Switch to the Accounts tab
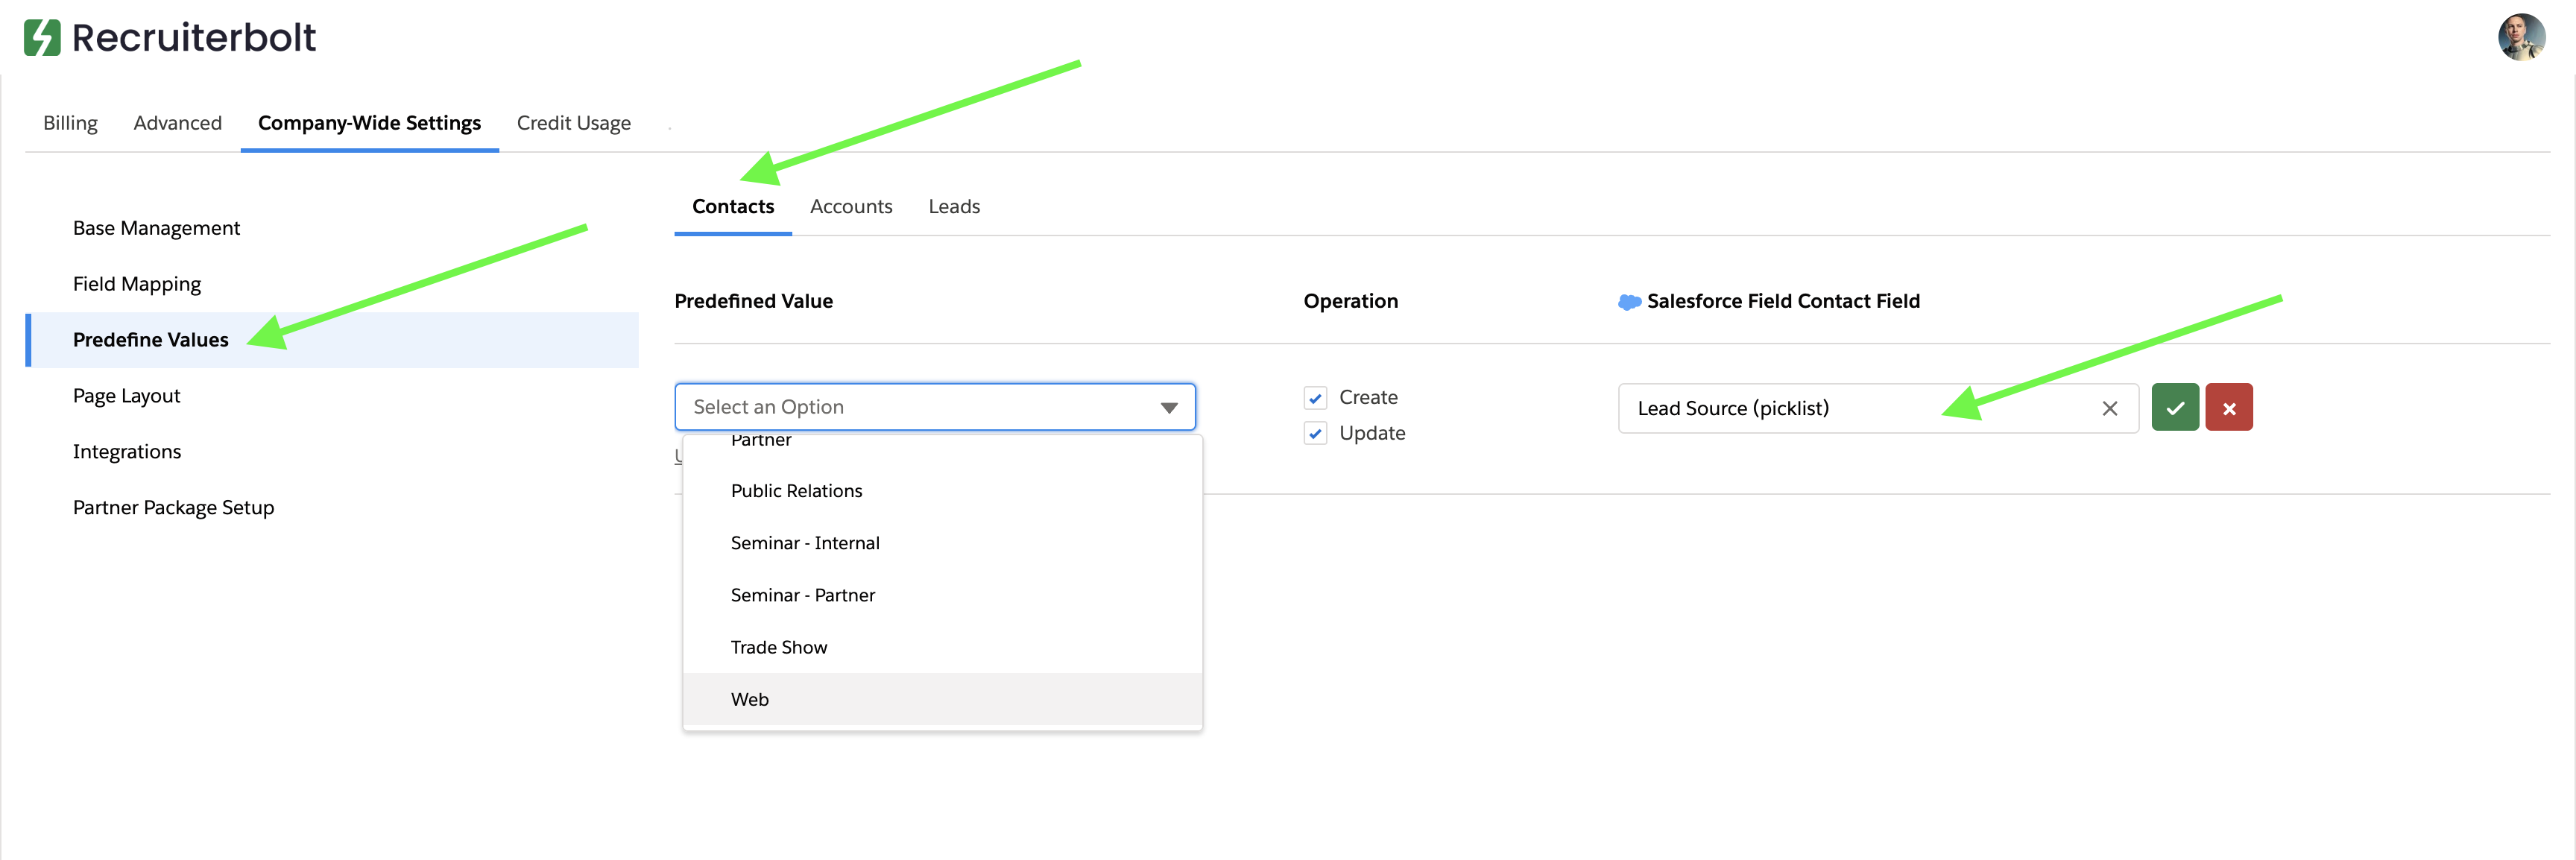2576x860 pixels. (850, 207)
